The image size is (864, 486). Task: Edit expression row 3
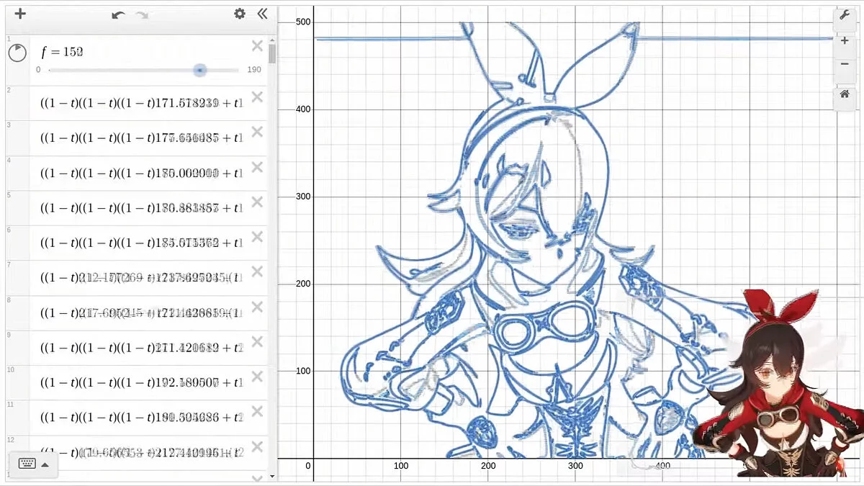[x=142, y=138]
